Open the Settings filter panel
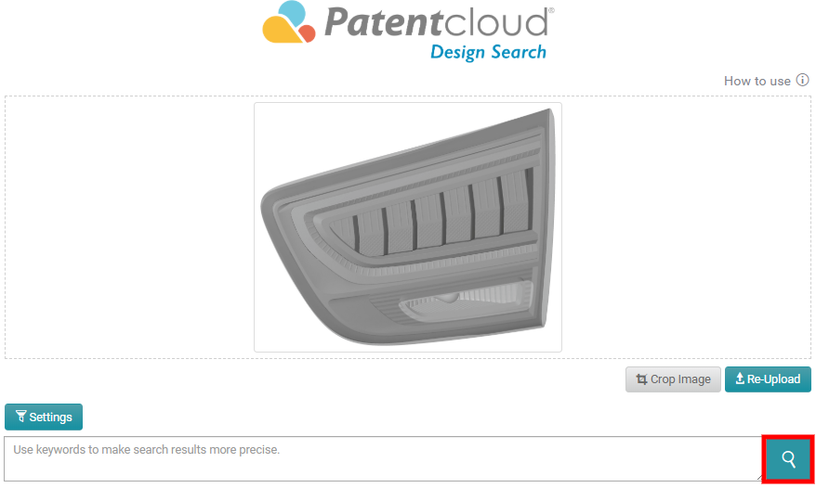816x488 pixels. (x=44, y=417)
